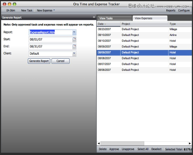Select the 08/06/2007 Hotel row
Screen dimensions: 193x155
pyautogui.click(x=144, y=70)
